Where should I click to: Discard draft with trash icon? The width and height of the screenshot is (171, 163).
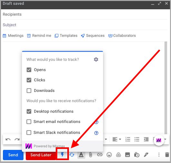coord(167,155)
